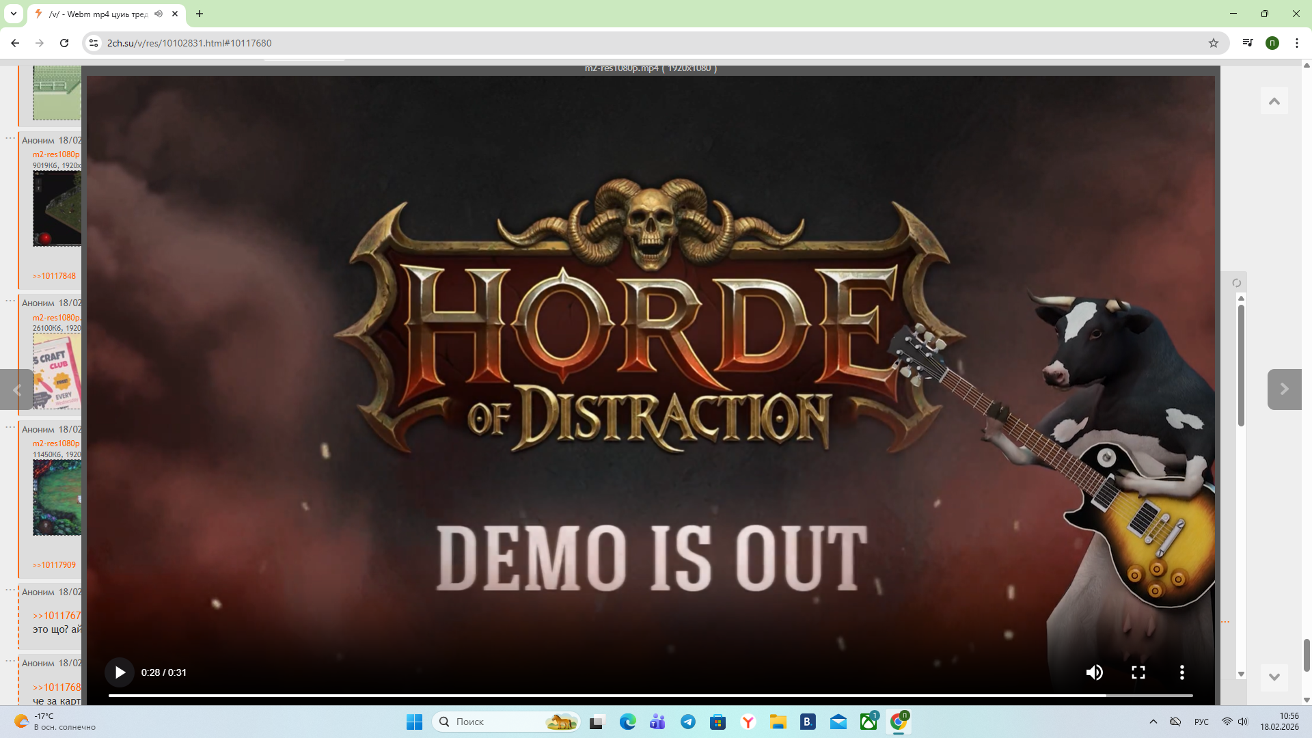Go to next media with right arrow
The width and height of the screenshot is (1312, 738).
1284,389
